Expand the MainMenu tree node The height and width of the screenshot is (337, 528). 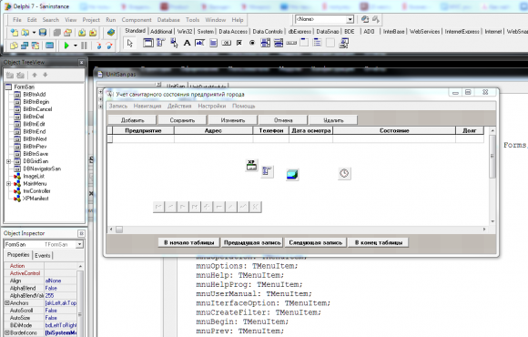9,184
